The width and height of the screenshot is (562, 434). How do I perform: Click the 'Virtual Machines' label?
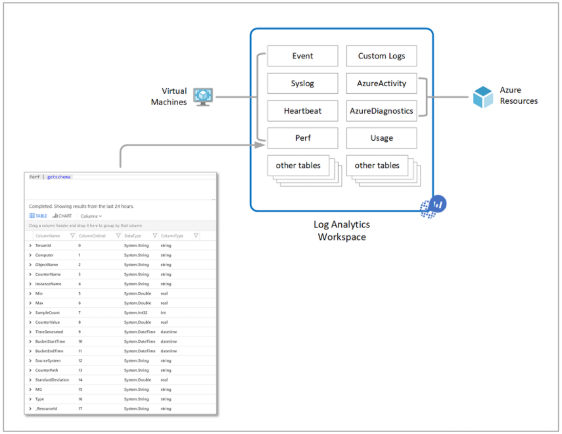(x=169, y=97)
